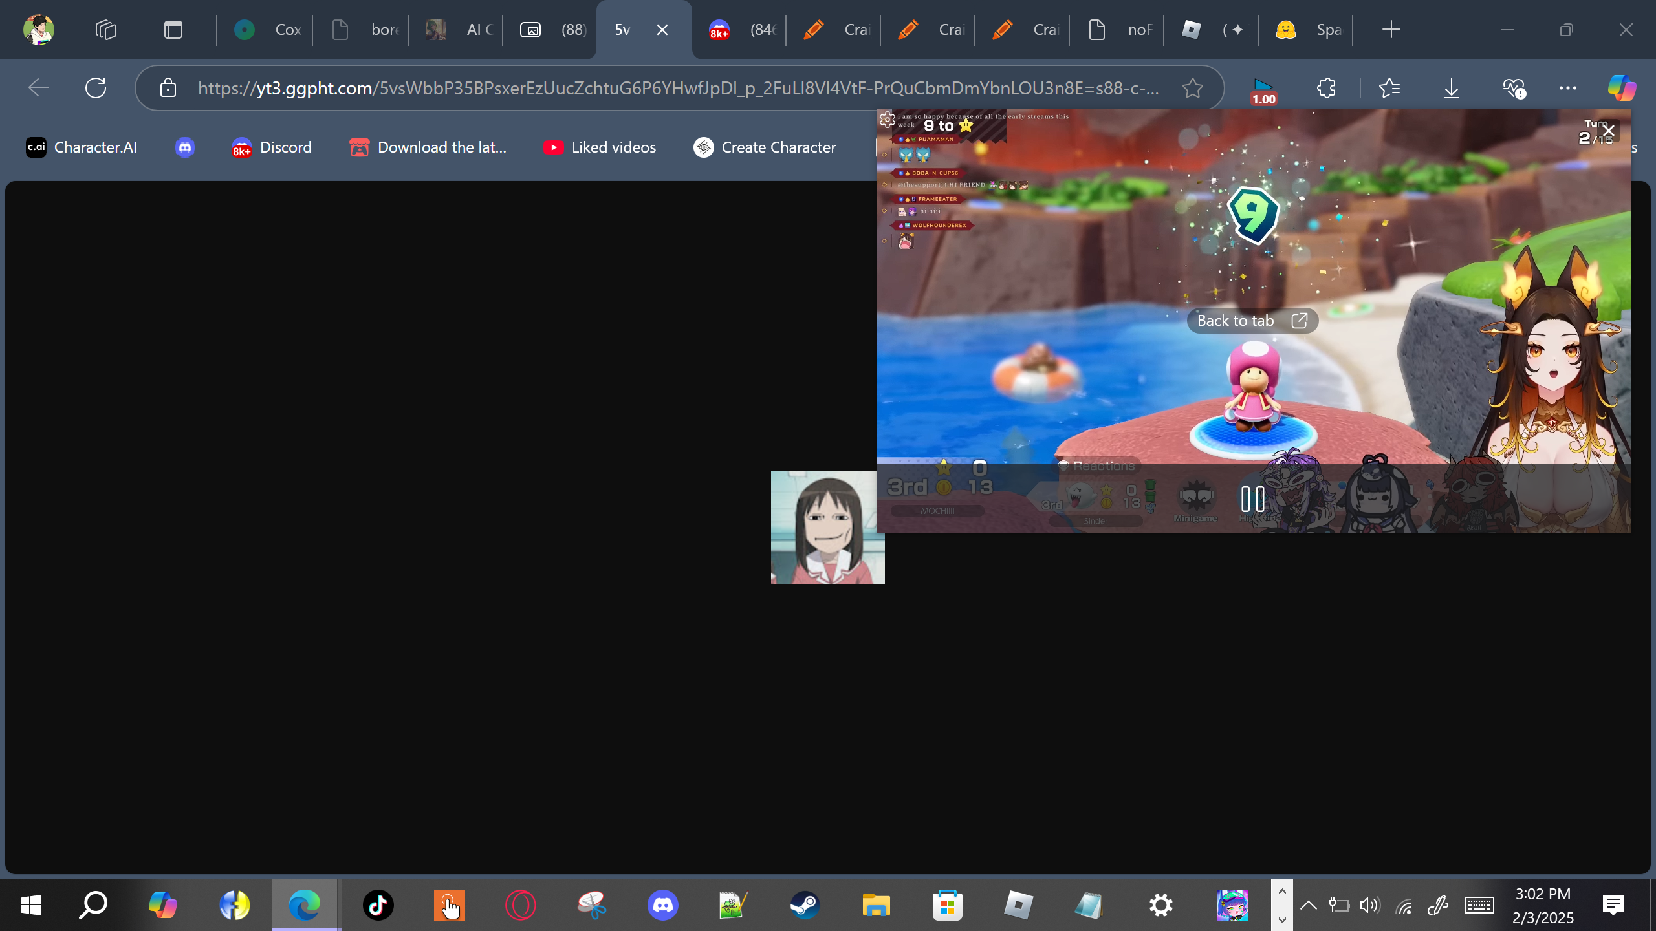The width and height of the screenshot is (1656, 931).
Task: Open Windows Search from the taskbar
Action: click(93, 905)
